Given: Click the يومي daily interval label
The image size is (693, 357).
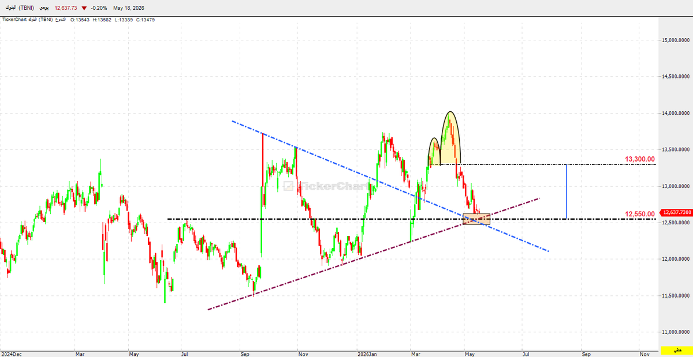Looking at the screenshot, I should pyautogui.click(x=43, y=8).
